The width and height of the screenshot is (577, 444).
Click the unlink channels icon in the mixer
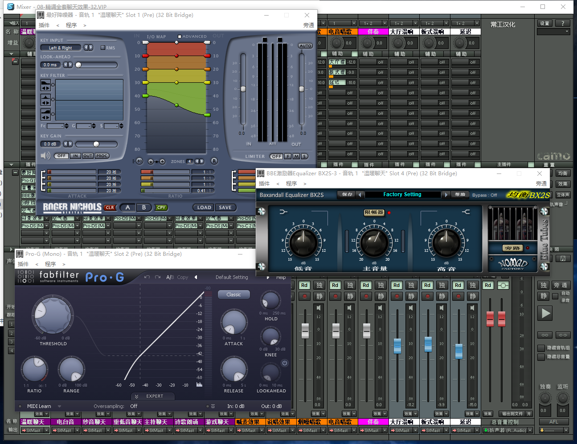[x=563, y=335]
